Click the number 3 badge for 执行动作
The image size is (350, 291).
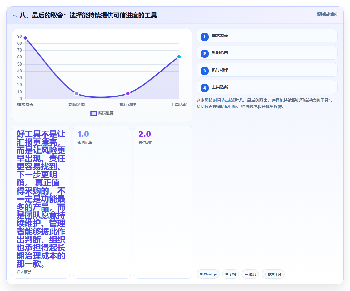coord(204,71)
